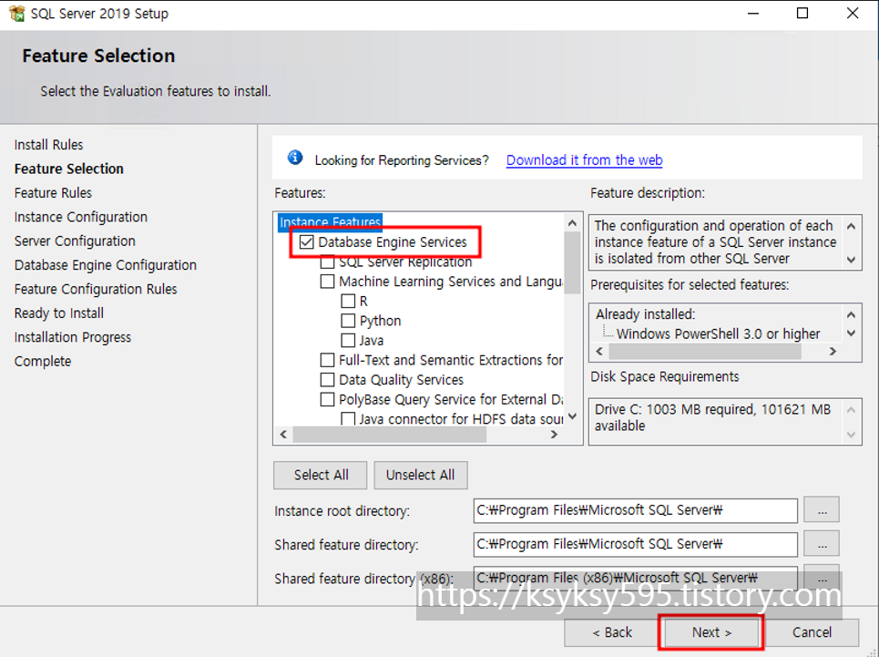Edit the Instance root directory field

(x=635, y=510)
